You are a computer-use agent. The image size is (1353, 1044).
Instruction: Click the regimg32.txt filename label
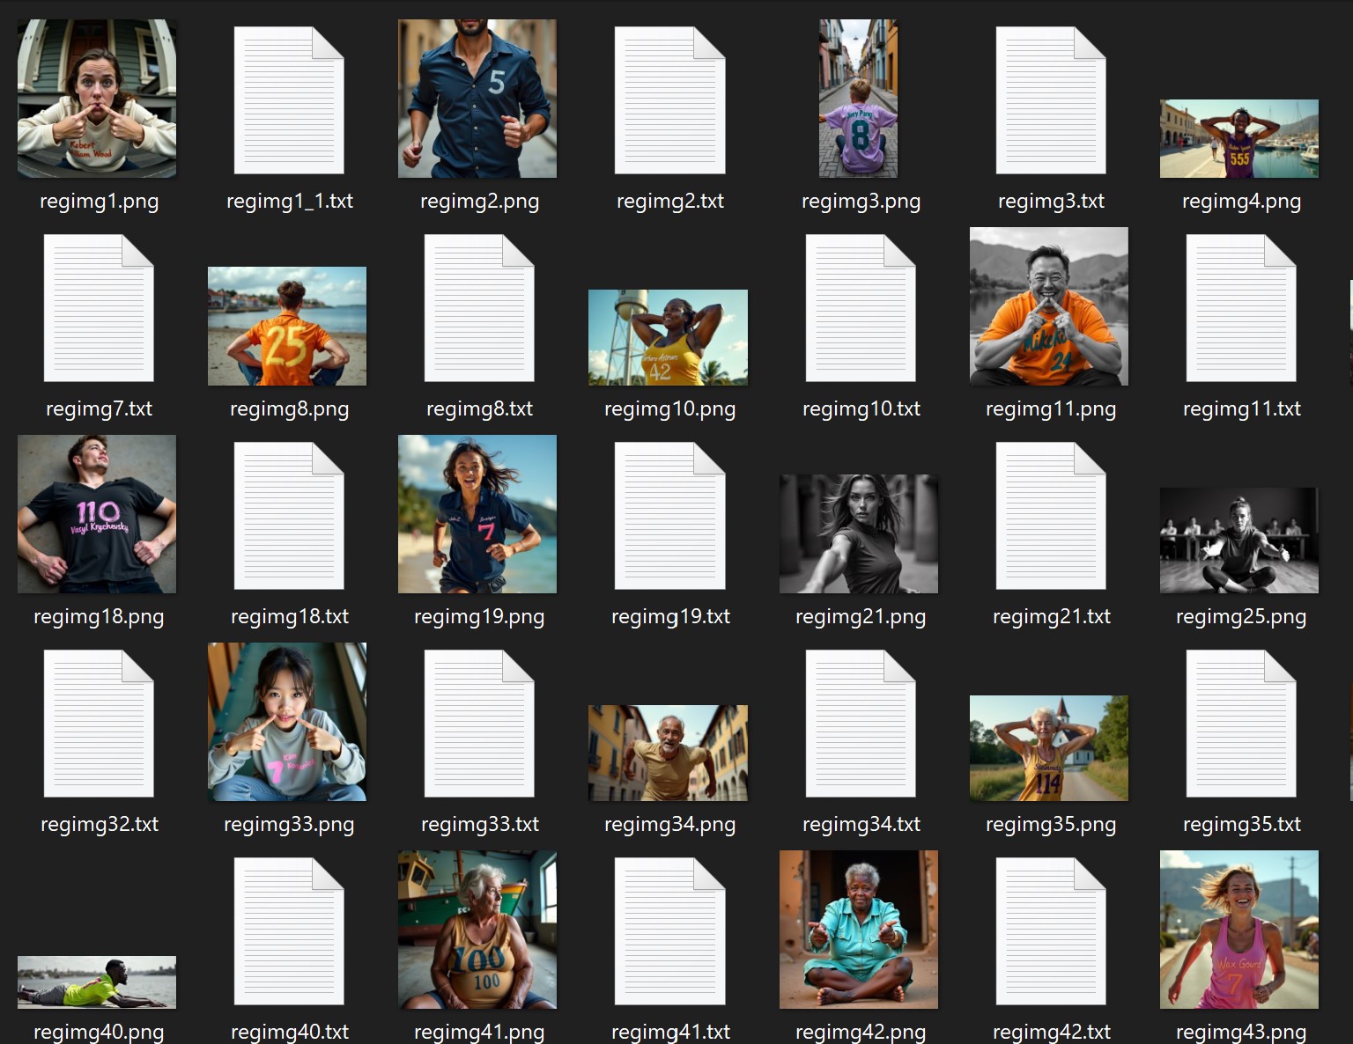click(x=100, y=825)
